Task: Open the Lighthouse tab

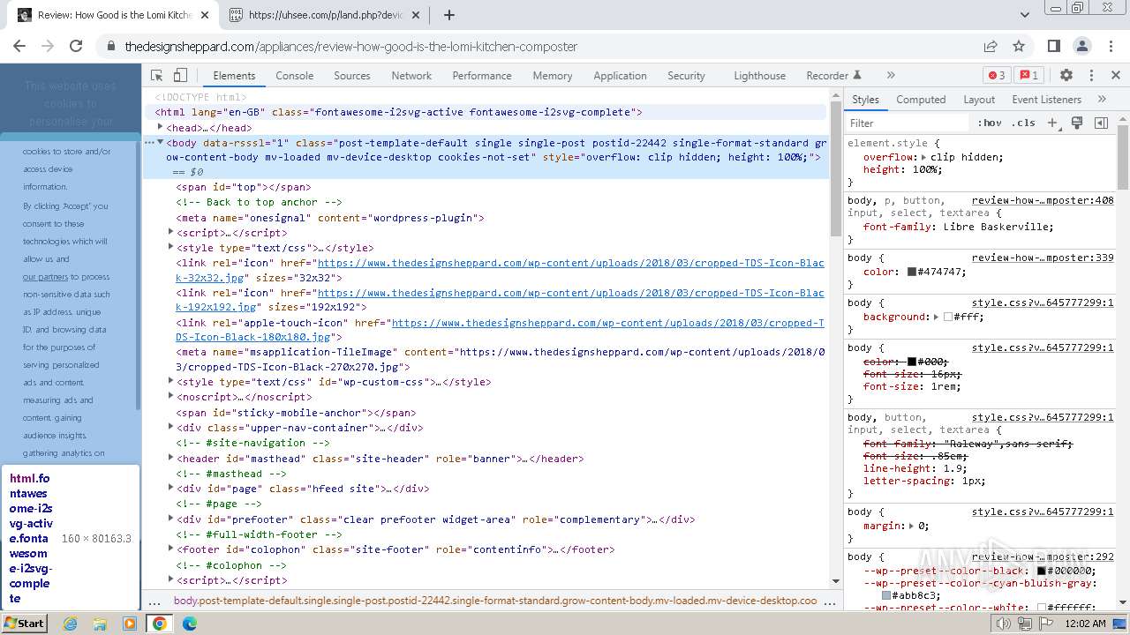Action: tap(759, 76)
